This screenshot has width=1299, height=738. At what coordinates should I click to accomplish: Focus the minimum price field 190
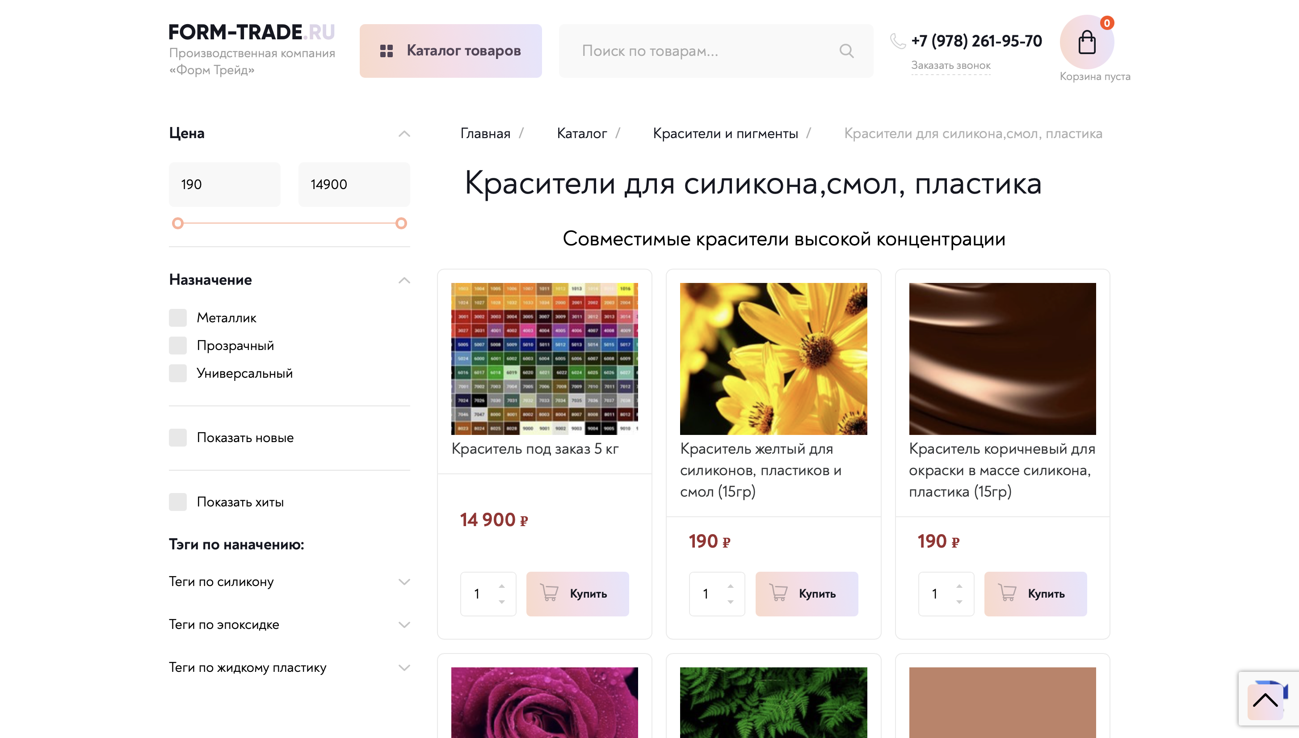point(224,185)
